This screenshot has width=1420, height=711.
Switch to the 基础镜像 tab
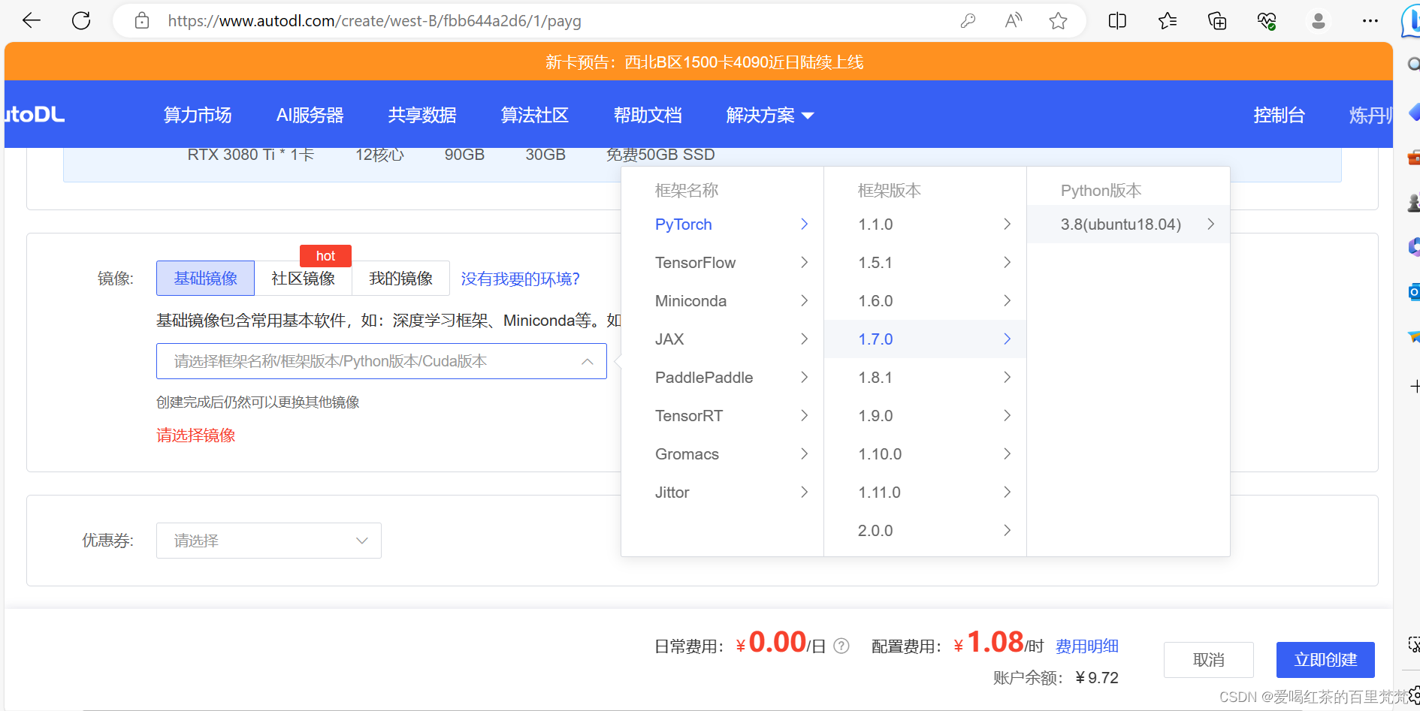206,279
